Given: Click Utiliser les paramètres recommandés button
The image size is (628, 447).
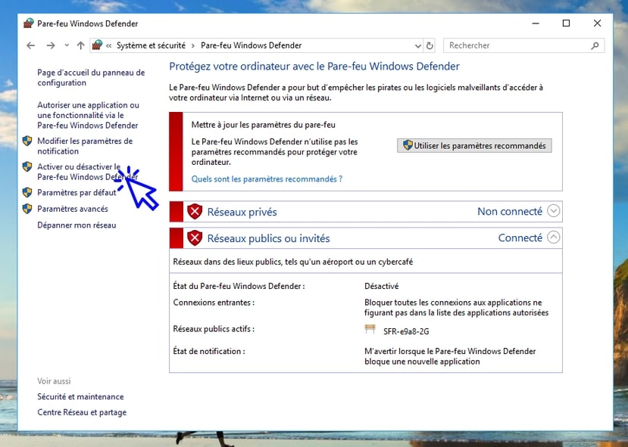Looking at the screenshot, I should 474,145.
